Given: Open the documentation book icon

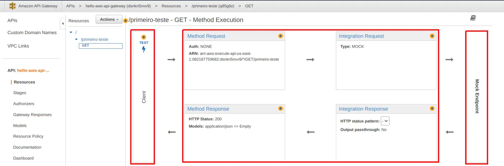Looking at the screenshot, I should coord(473,18).
